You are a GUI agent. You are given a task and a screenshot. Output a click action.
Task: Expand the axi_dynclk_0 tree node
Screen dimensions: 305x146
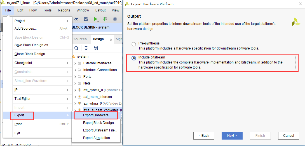point(75,90)
